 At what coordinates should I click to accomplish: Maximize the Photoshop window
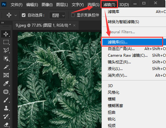point(144,3)
